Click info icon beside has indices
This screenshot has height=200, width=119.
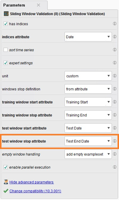point(115,24)
